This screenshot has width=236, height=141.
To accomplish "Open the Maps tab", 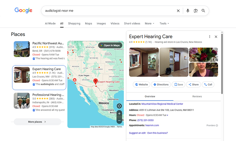I will click(x=88, y=23).
